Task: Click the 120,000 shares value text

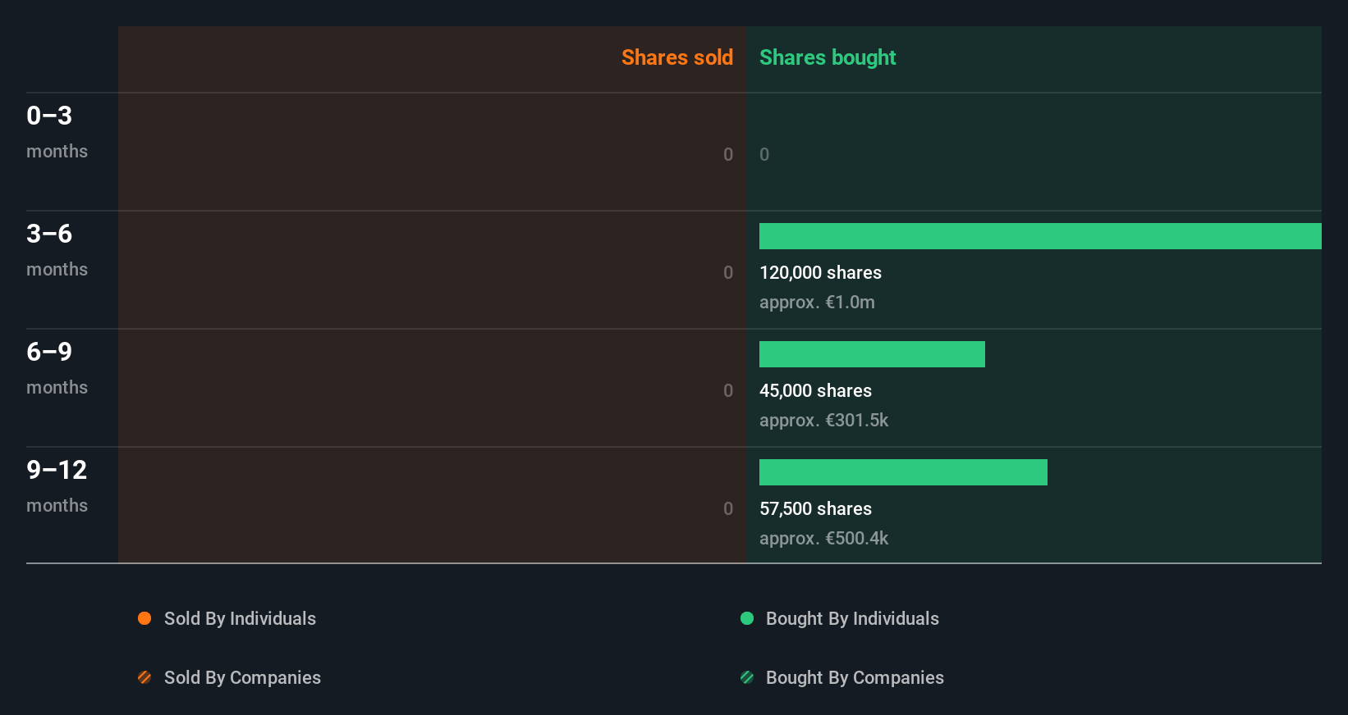Action: tap(820, 272)
